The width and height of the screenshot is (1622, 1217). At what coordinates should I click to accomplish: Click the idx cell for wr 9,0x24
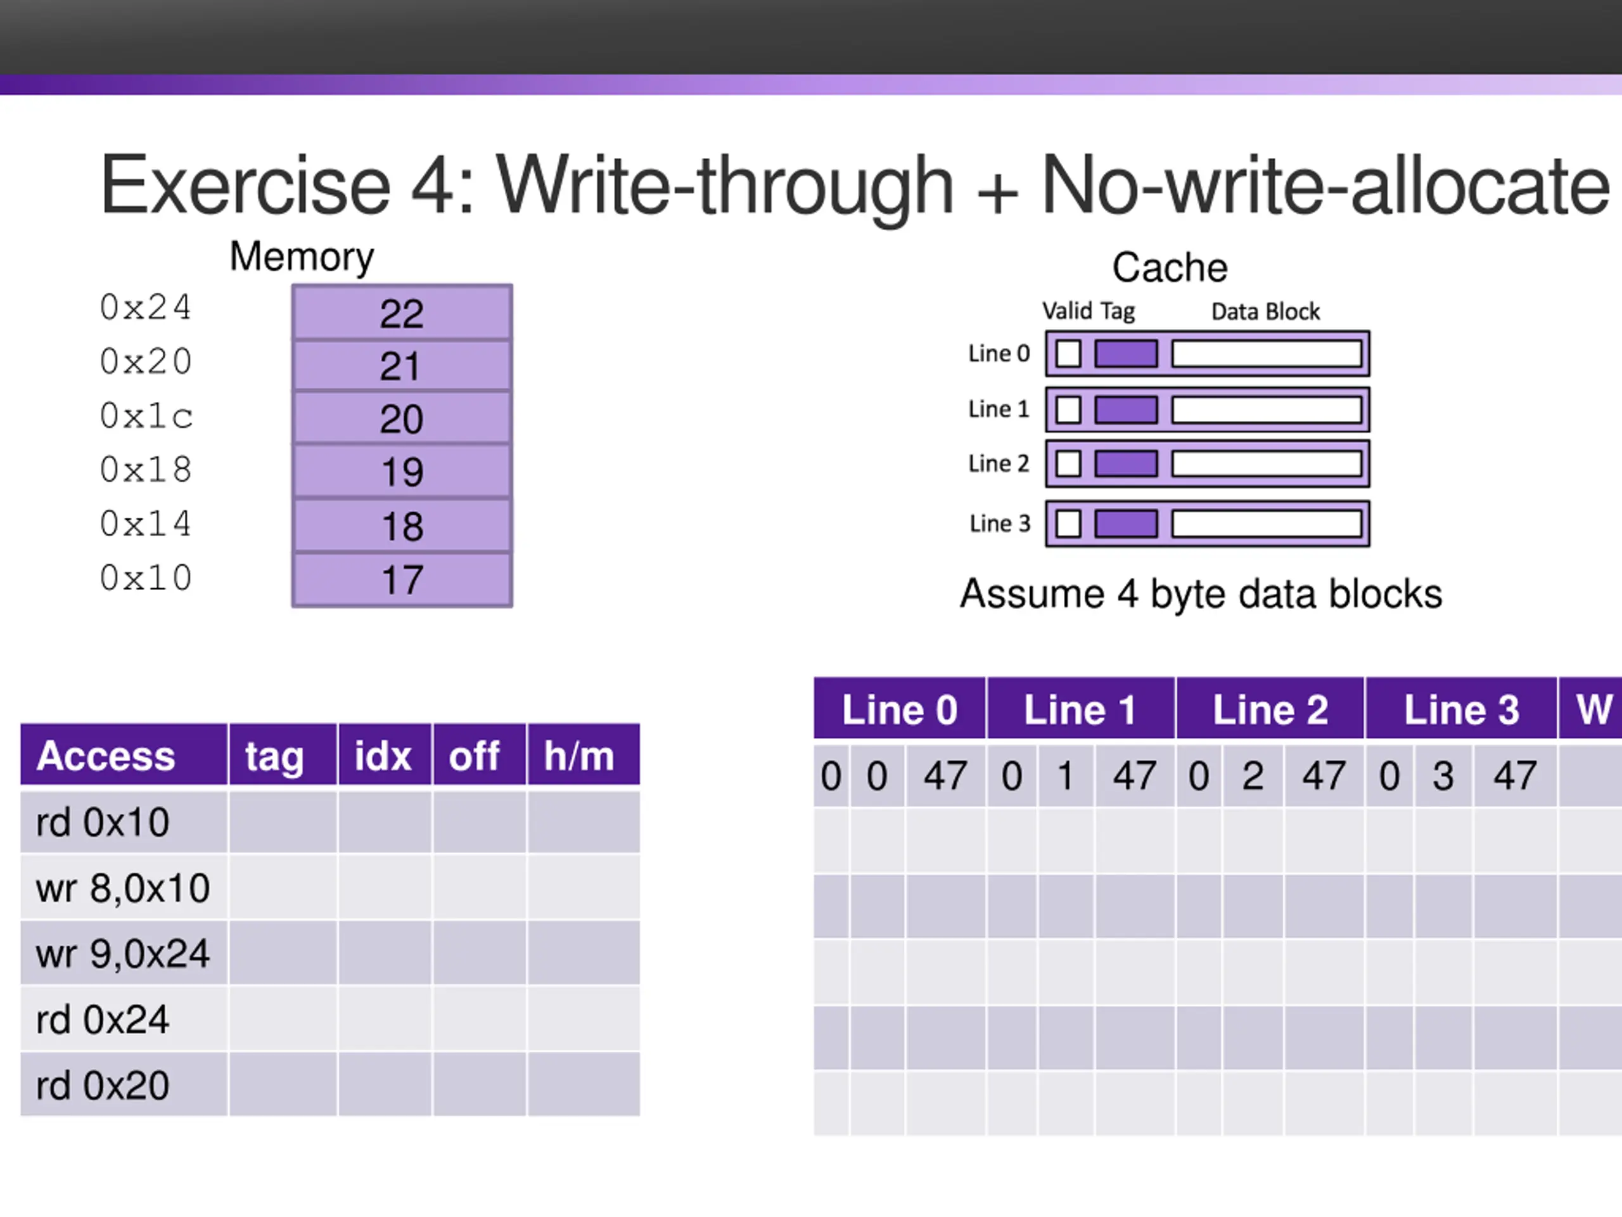tap(384, 952)
